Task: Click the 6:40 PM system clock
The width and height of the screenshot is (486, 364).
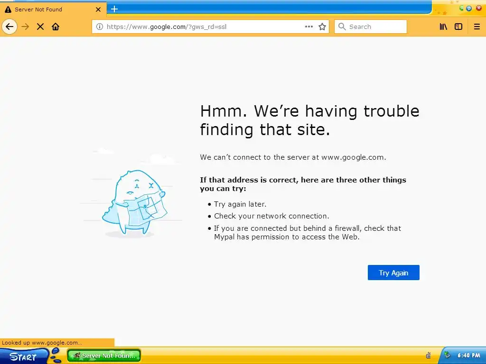Action: click(x=468, y=355)
